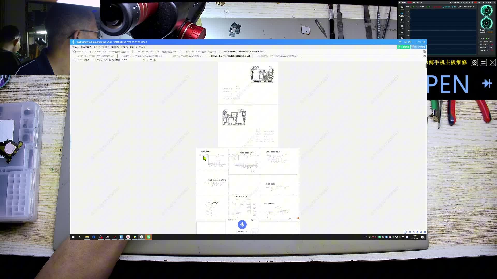Toggle the match-text search option icon
The height and width of the screenshot is (279, 497).
click(x=151, y=60)
